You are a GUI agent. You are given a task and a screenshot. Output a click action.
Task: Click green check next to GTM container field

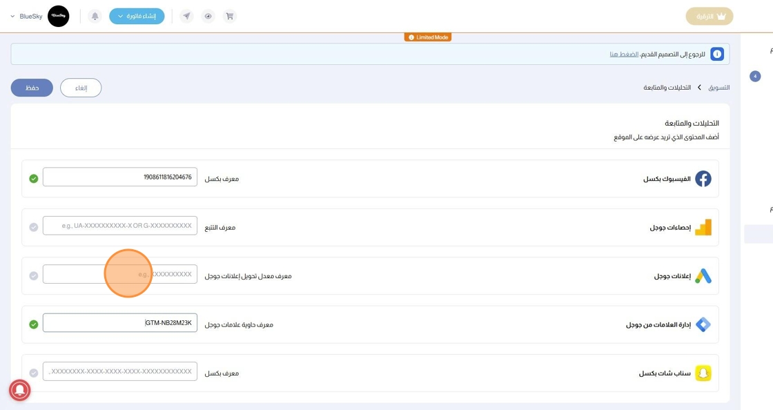34,324
